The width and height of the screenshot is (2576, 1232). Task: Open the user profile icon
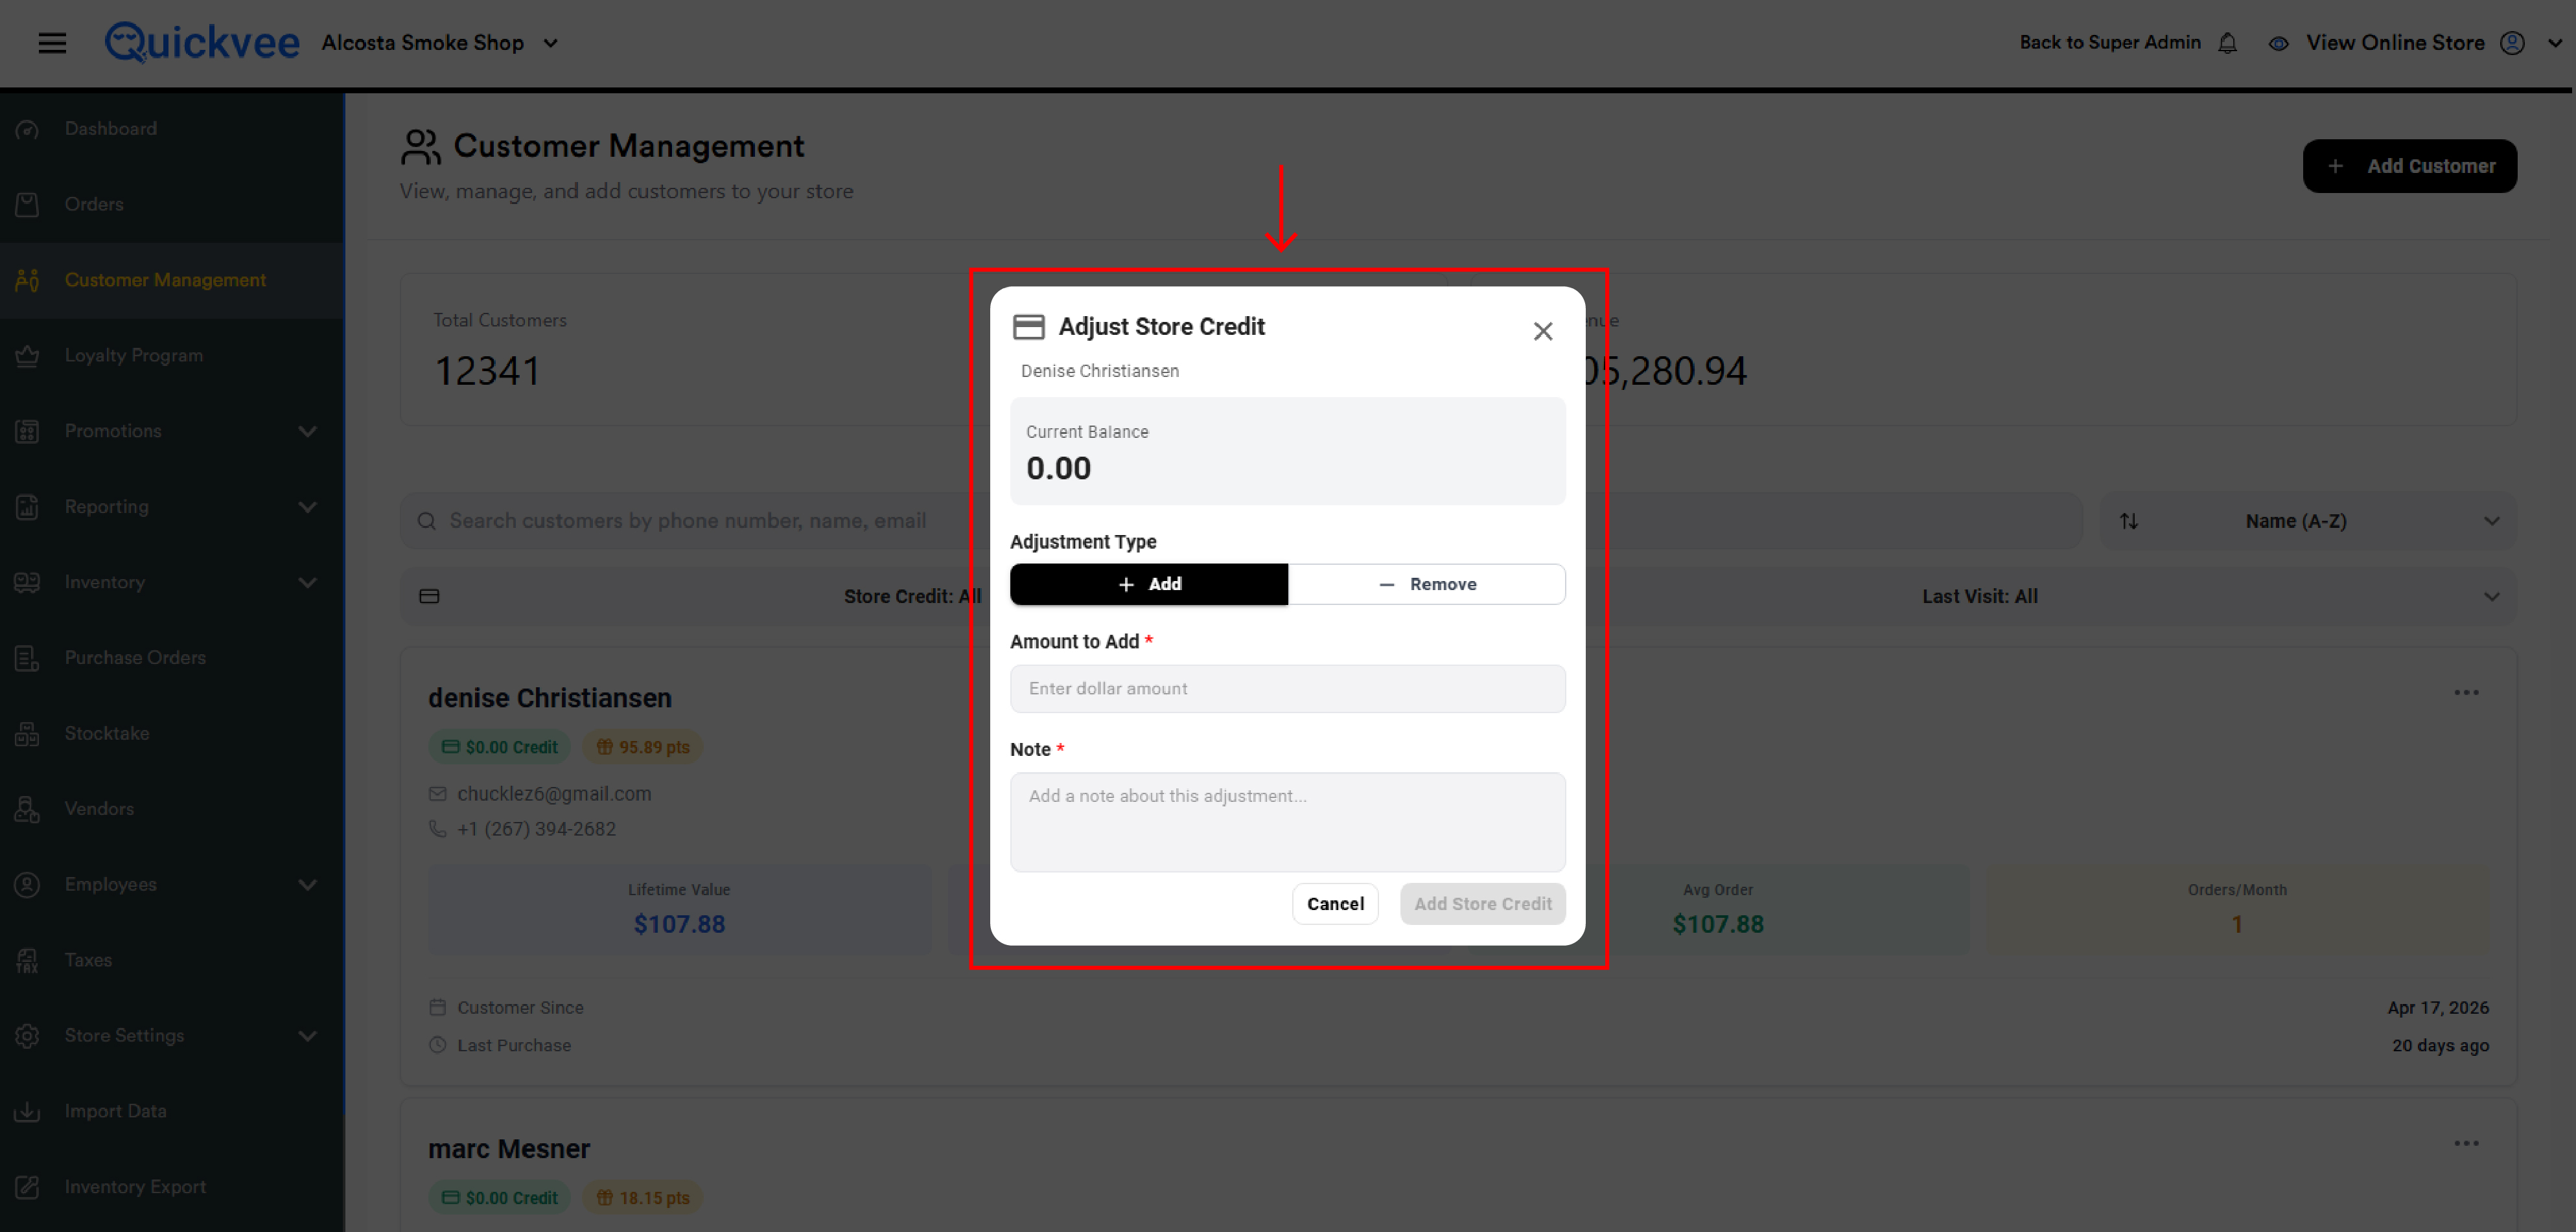[x=2512, y=43]
